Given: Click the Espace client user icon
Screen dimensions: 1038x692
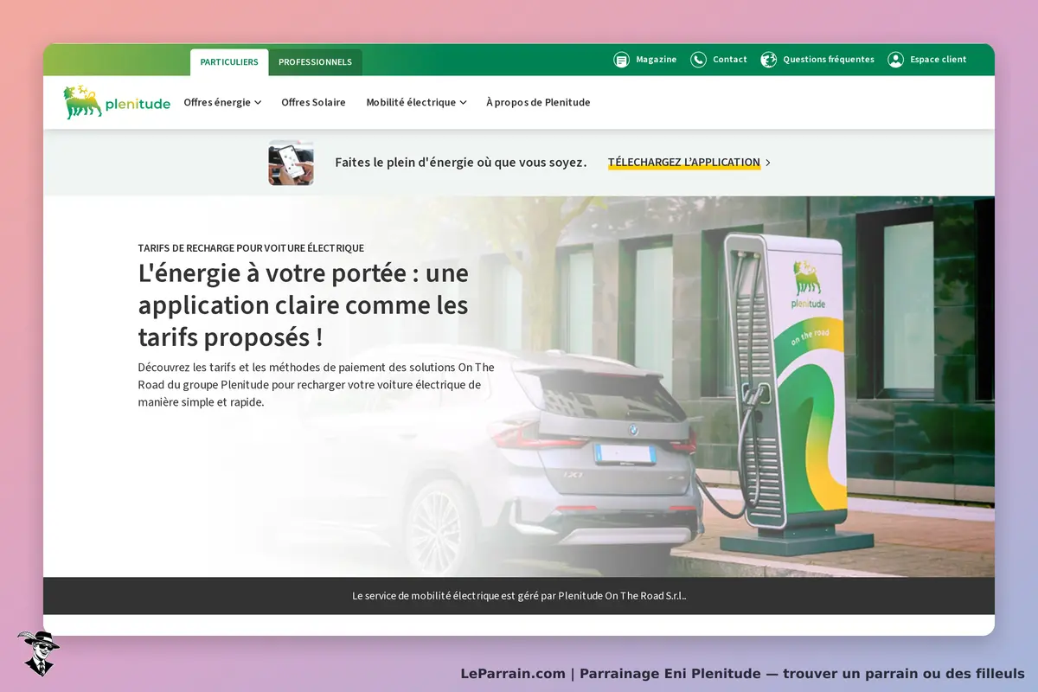Looking at the screenshot, I should pos(895,60).
